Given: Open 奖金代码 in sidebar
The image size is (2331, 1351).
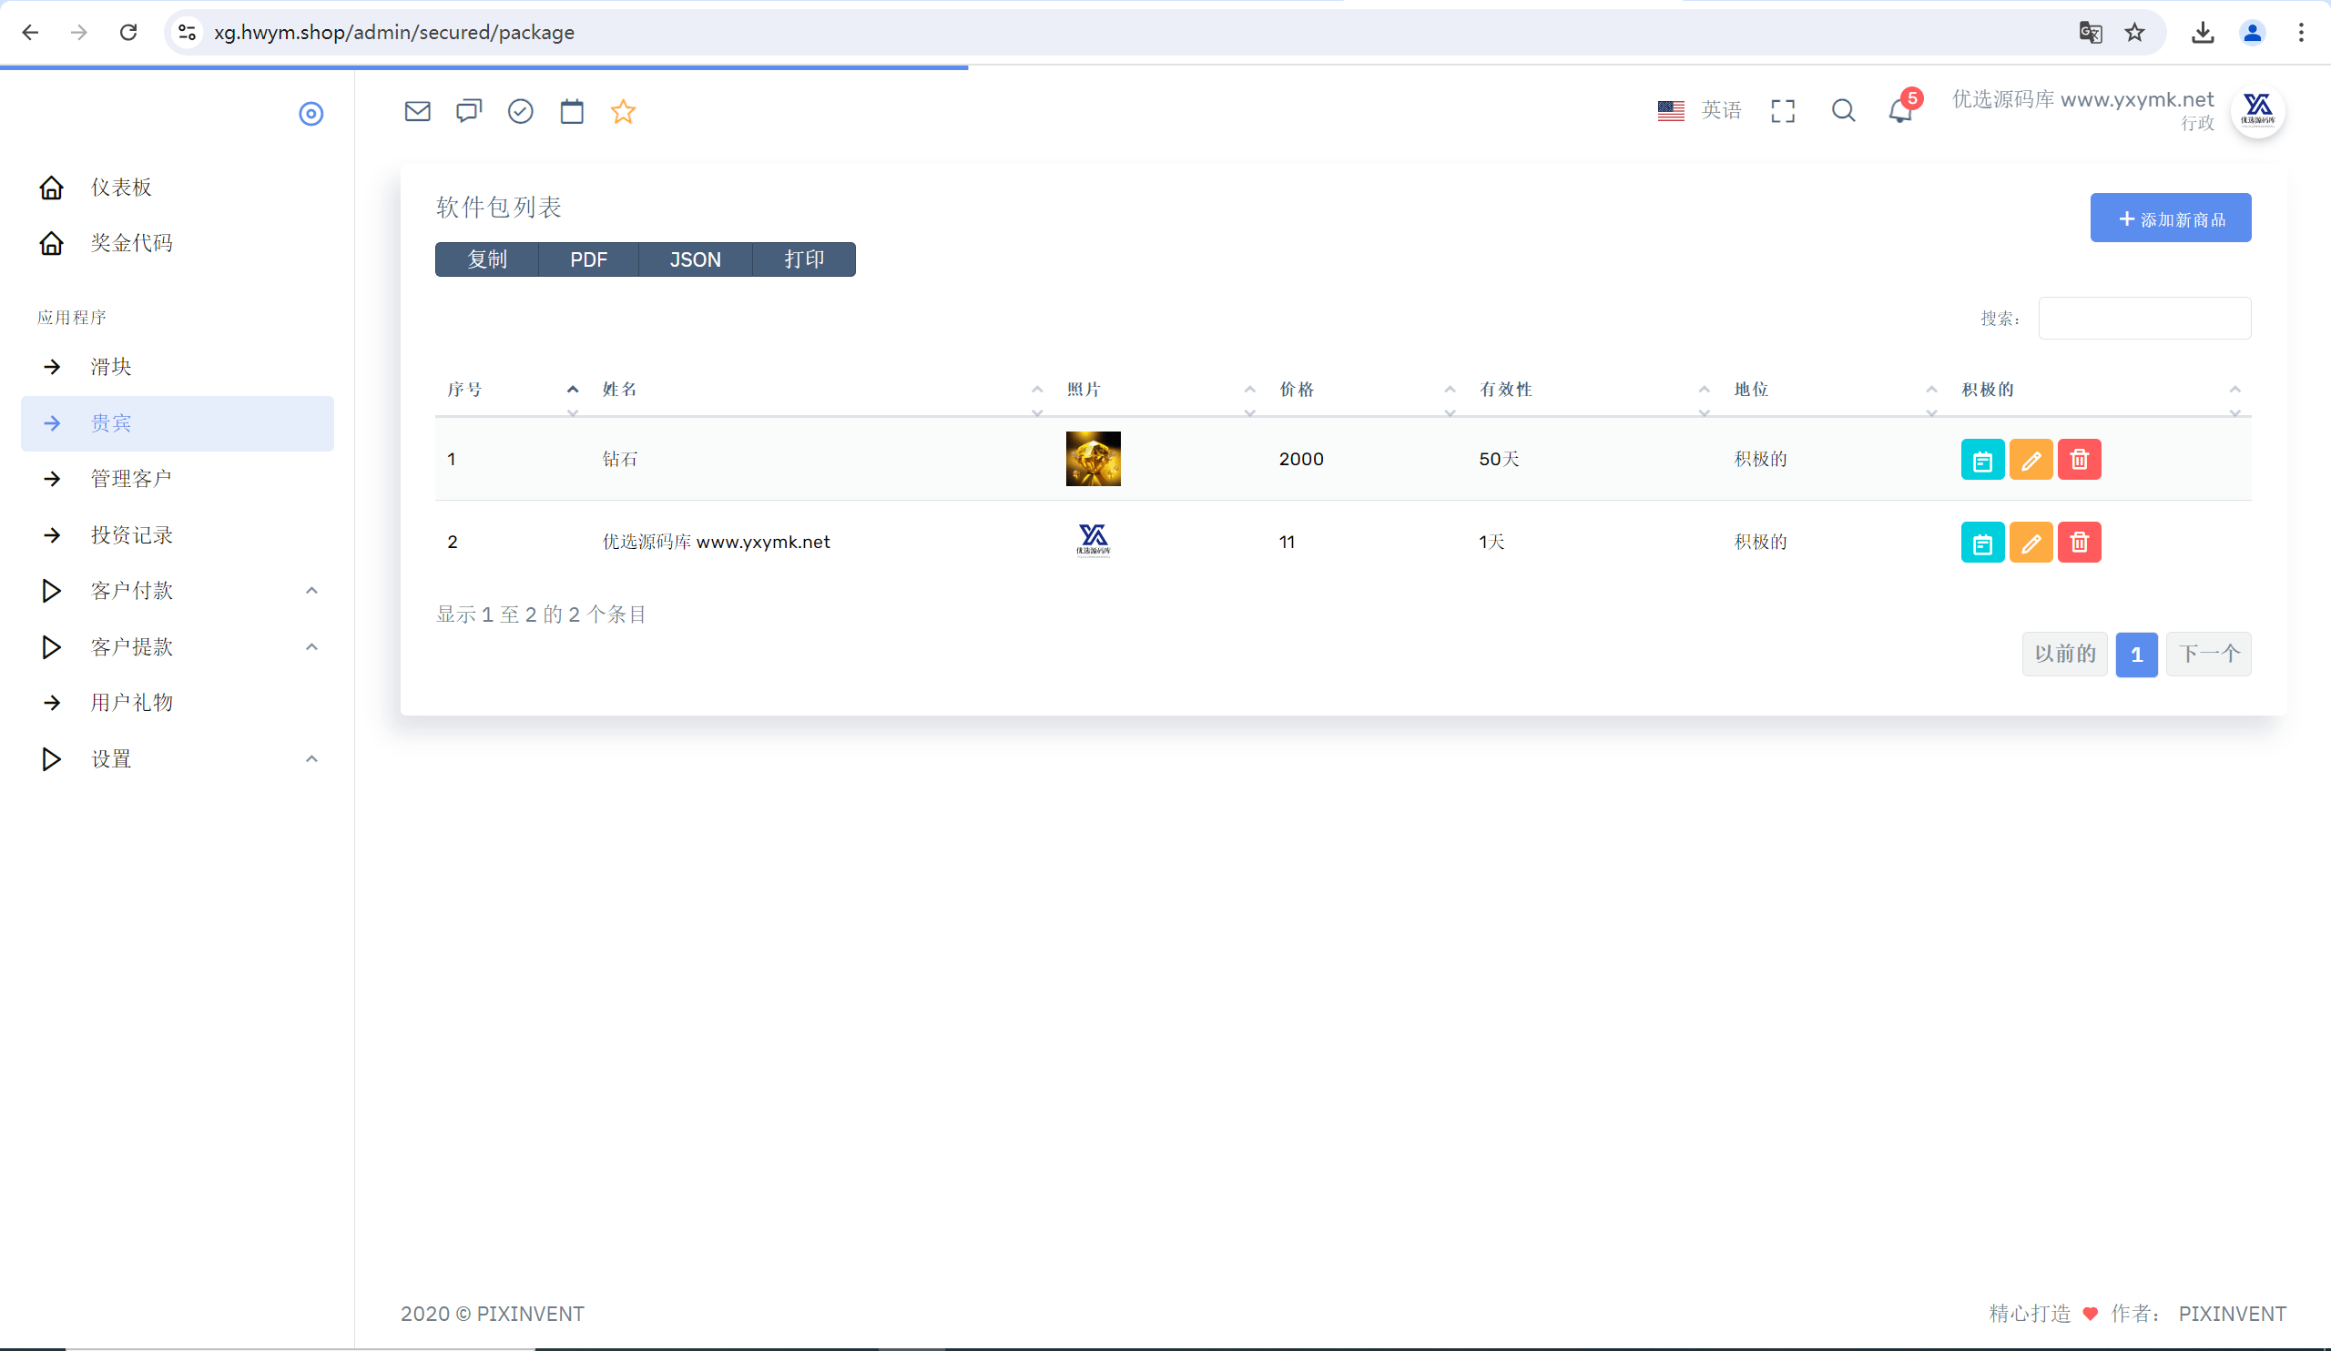Looking at the screenshot, I should point(177,243).
